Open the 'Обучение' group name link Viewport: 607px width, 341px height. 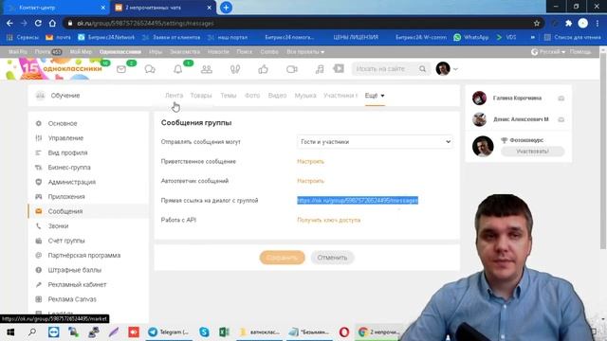pos(65,96)
